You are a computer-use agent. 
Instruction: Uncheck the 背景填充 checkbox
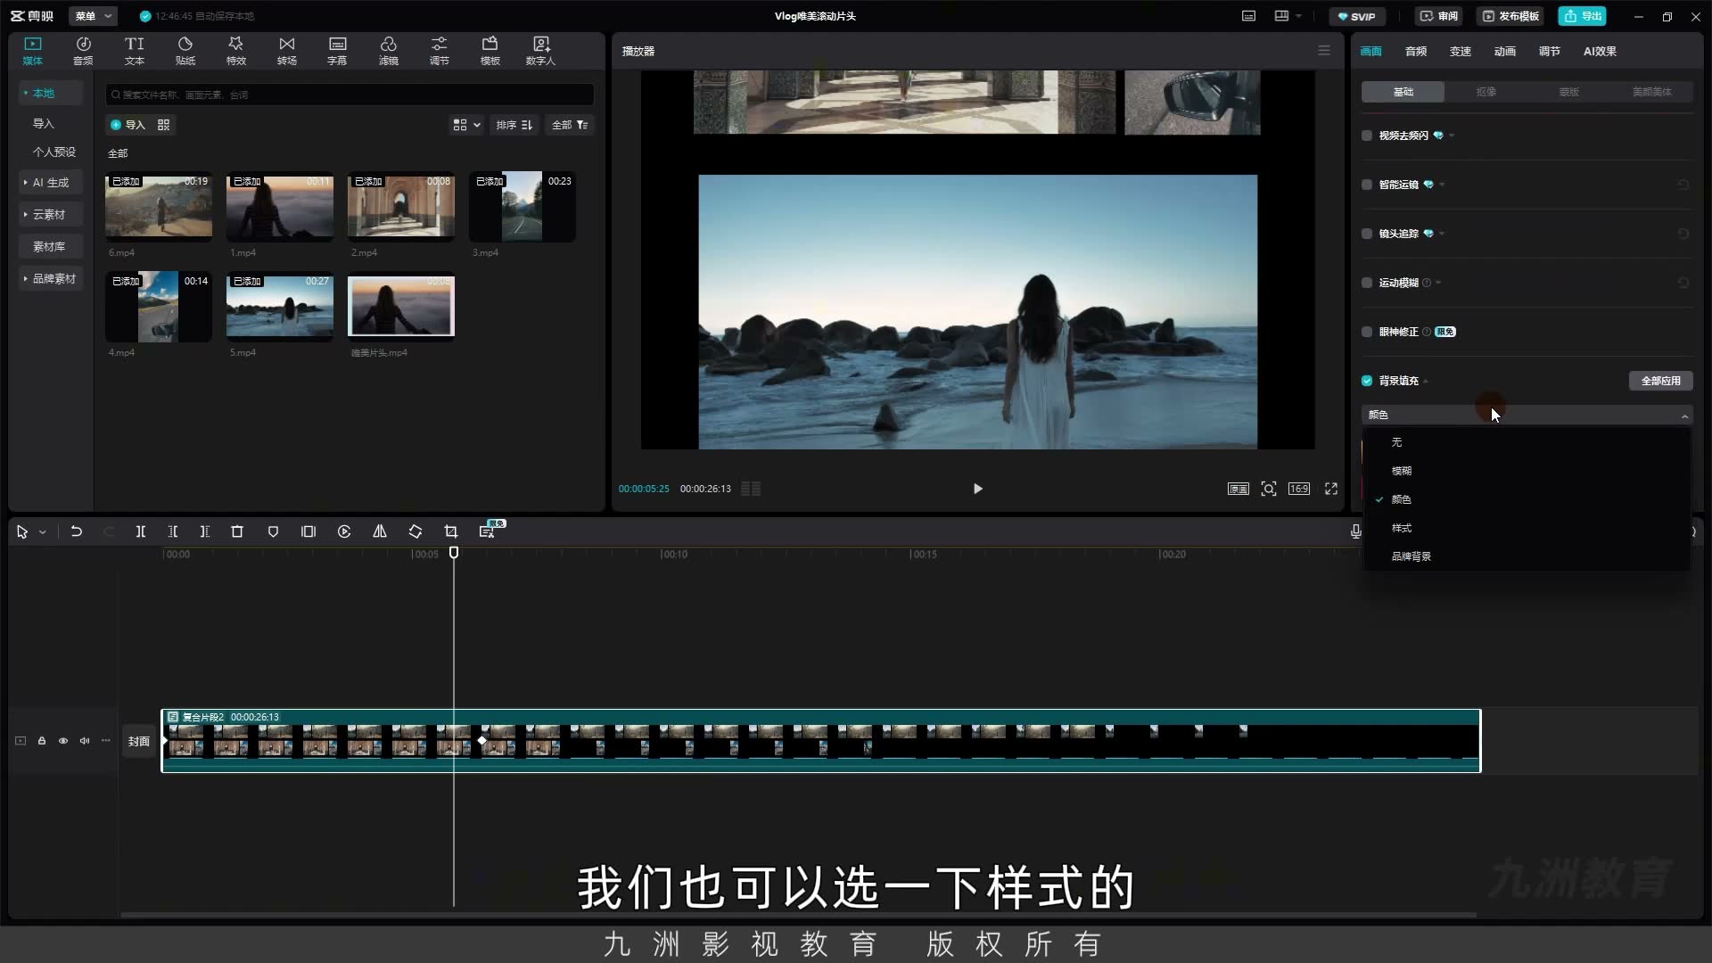[1367, 381]
